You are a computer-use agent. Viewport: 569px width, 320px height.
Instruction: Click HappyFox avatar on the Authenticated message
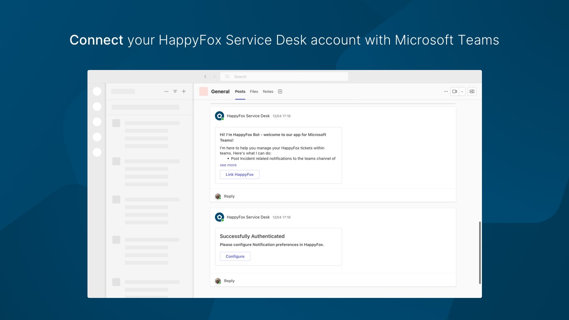pos(220,217)
